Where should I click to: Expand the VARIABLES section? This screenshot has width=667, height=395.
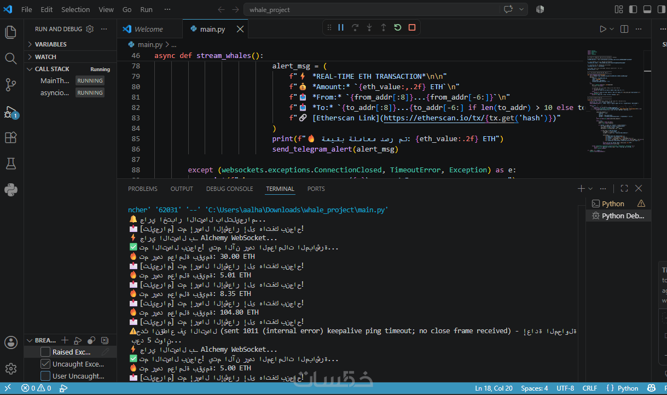70,44
